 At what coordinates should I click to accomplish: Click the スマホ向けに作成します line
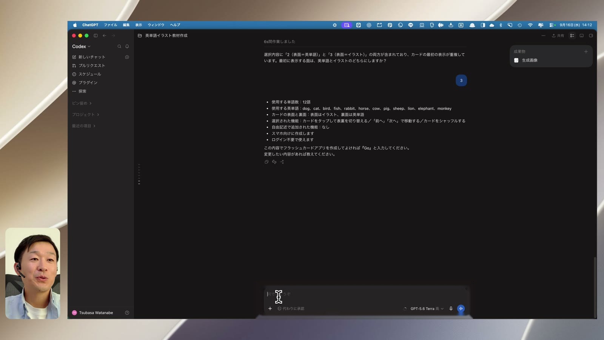click(x=293, y=133)
